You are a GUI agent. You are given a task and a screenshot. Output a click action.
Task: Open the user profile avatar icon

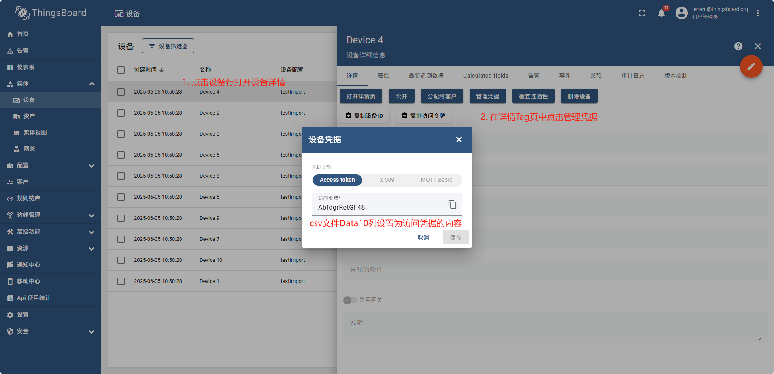tap(682, 13)
